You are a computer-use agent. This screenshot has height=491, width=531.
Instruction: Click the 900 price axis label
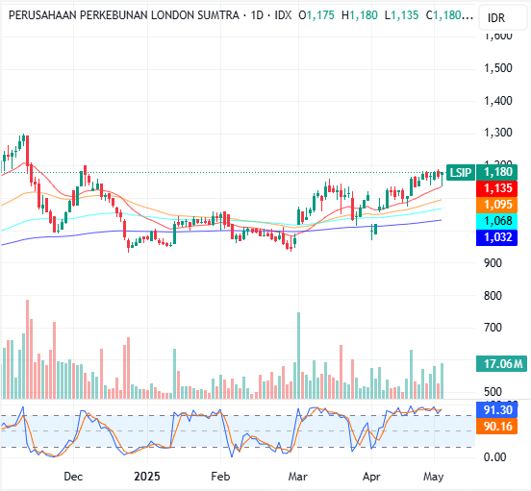click(493, 263)
